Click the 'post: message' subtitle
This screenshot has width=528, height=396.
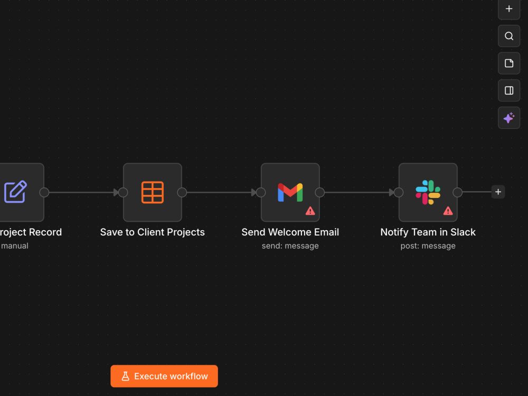pos(428,246)
